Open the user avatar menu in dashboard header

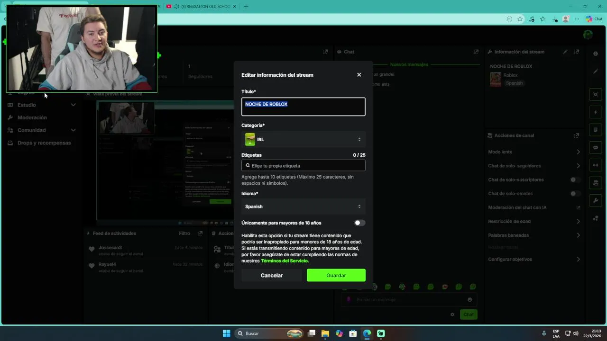[x=588, y=35]
